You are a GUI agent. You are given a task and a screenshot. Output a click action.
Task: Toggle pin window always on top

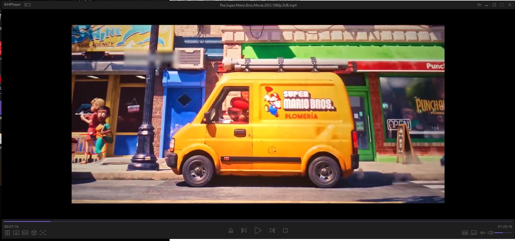tap(479, 5)
